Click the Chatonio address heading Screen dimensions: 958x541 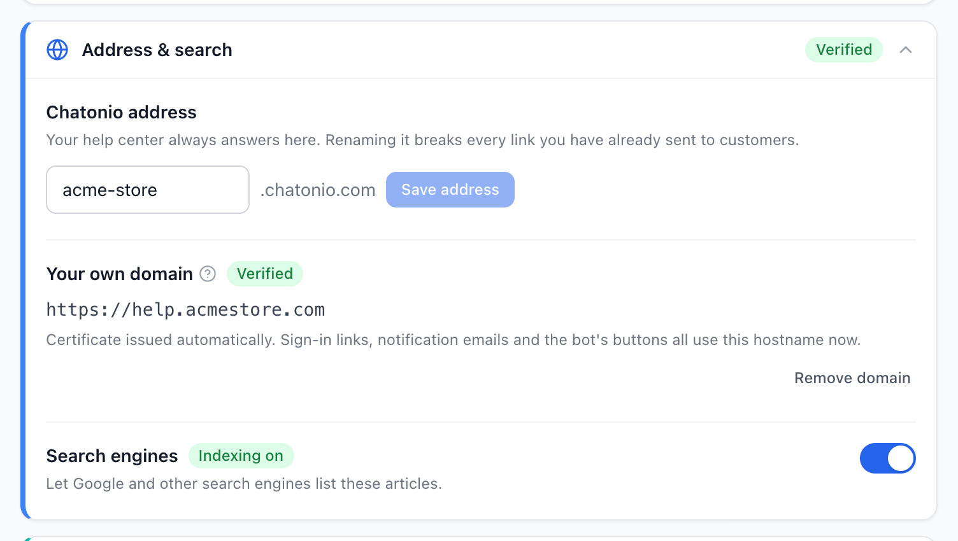tap(122, 112)
